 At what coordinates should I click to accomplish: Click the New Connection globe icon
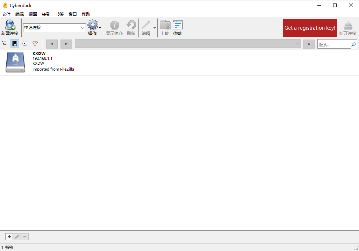(10, 25)
